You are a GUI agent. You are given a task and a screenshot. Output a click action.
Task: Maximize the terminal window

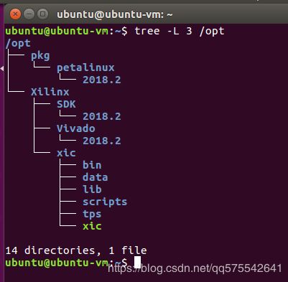pos(43,14)
